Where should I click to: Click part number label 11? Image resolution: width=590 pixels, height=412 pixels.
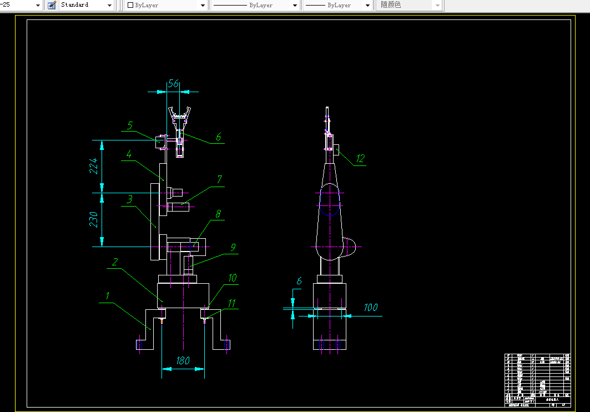pyautogui.click(x=232, y=303)
